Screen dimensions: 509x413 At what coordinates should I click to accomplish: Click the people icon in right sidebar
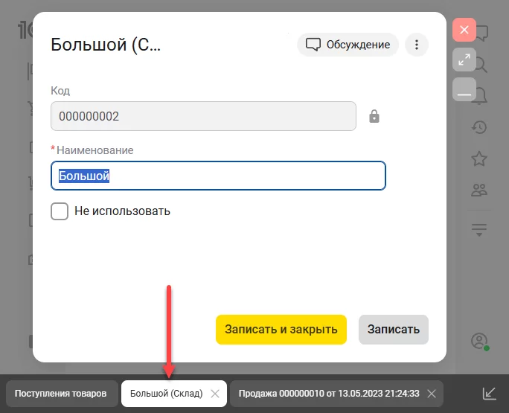click(479, 191)
